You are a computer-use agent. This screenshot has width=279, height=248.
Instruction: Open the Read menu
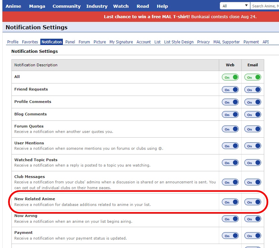pos(143,6)
